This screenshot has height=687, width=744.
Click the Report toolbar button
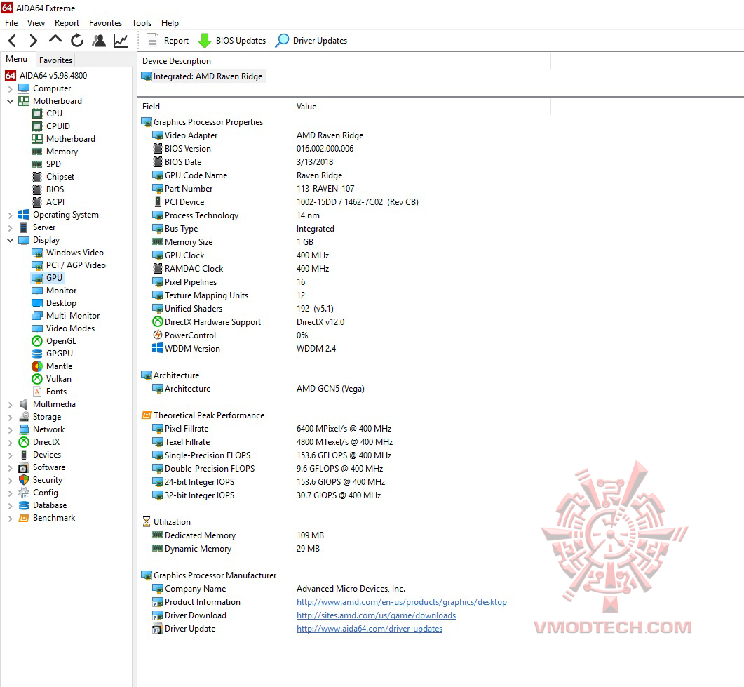168,41
